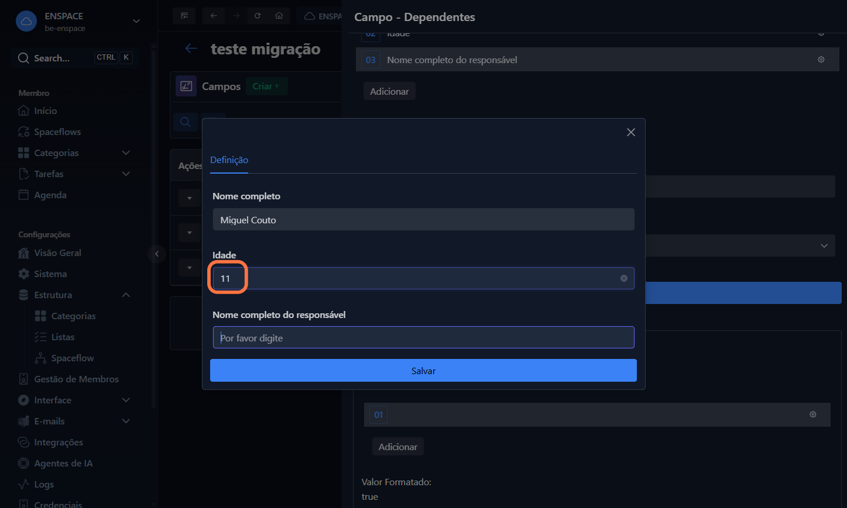Click the Nome completo do responsável input
This screenshot has height=508, width=847.
click(x=423, y=337)
